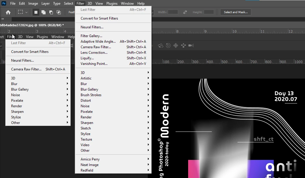Open the tool preset picker chevron
The image size is (305, 178).
pyautogui.click(x=27, y=12)
